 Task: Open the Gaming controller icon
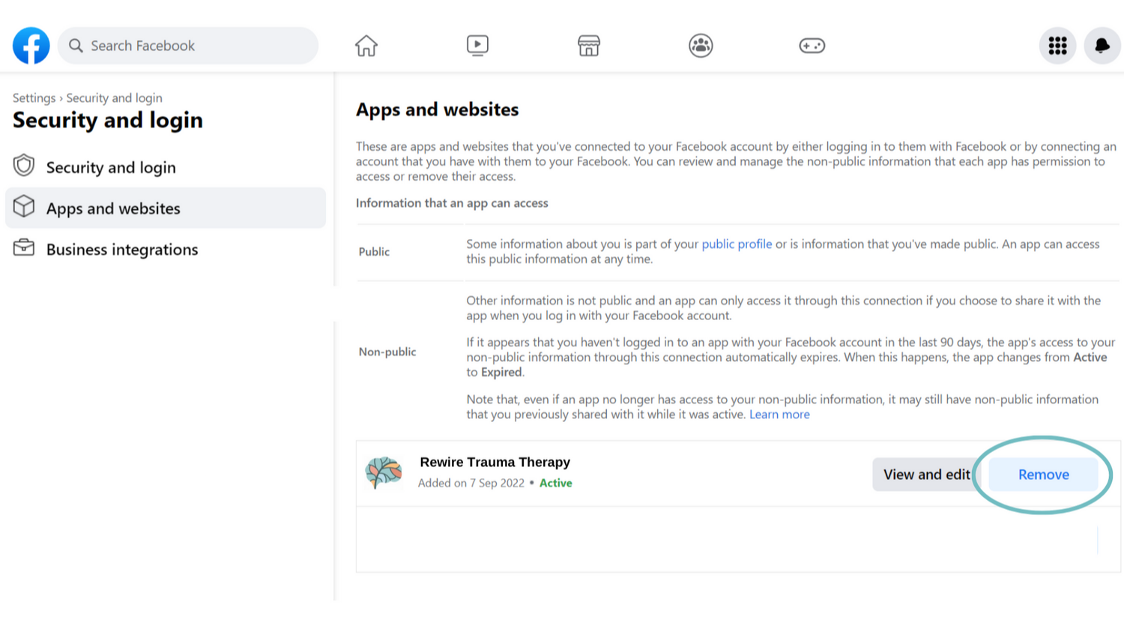point(812,46)
